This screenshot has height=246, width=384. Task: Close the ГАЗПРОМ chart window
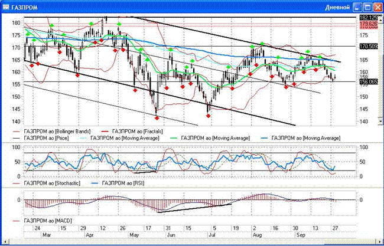(378, 7)
